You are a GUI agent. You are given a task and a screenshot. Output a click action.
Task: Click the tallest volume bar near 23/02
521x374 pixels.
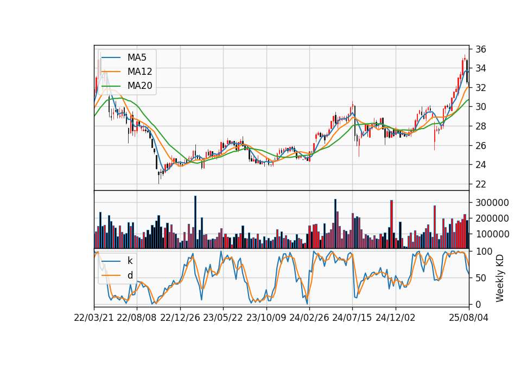coord(195,222)
